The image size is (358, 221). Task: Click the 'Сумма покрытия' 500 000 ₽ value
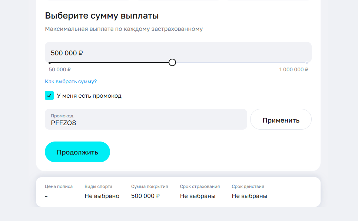[x=145, y=196]
